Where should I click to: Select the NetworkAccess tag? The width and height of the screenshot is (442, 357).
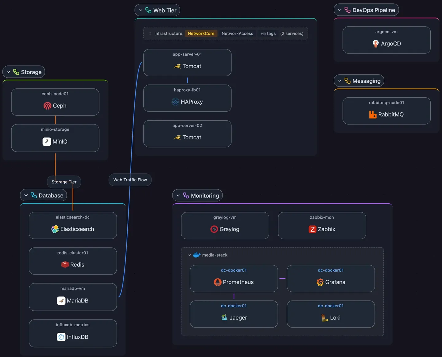pyautogui.click(x=237, y=33)
